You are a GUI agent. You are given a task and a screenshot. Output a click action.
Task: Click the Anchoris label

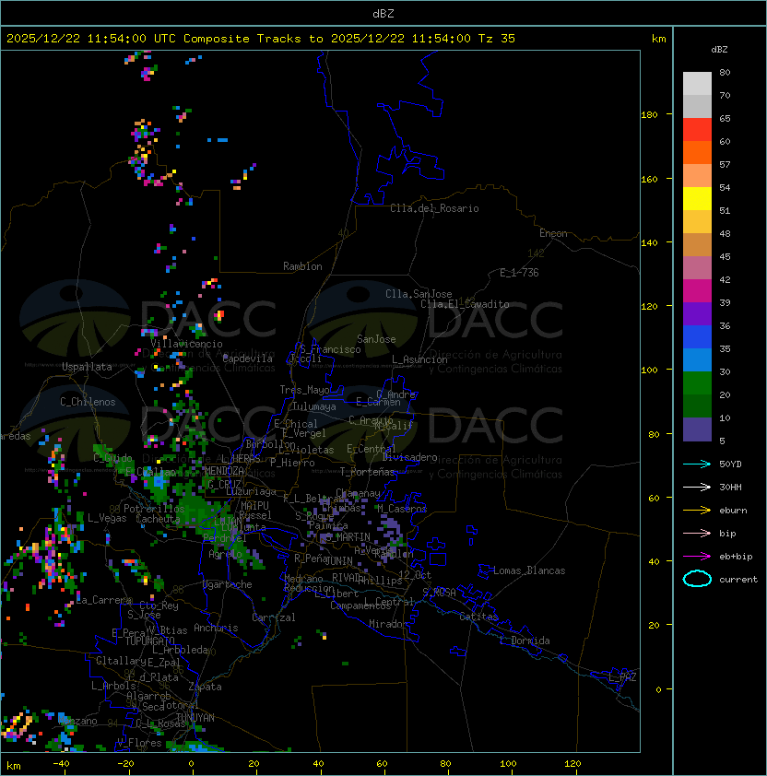click(216, 628)
